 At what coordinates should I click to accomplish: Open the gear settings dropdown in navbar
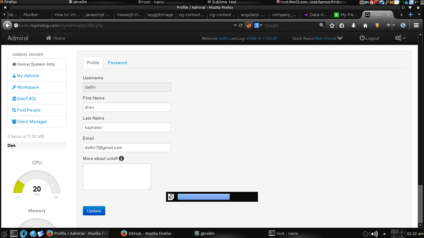pyautogui.click(x=400, y=38)
